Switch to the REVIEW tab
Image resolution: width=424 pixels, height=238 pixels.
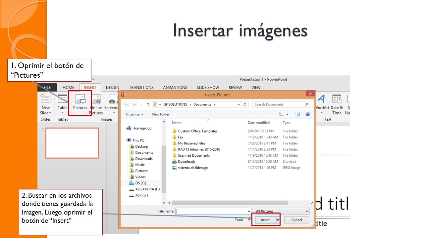coord(235,88)
